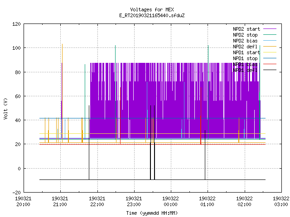The width and height of the screenshot is (290, 217).
Task: Click the y-axis tick value 20
Action: coord(18,144)
